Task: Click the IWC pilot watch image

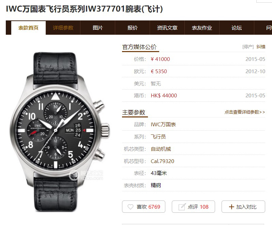Action: (x=60, y=132)
